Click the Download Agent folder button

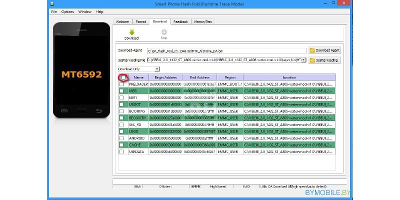point(324,50)
